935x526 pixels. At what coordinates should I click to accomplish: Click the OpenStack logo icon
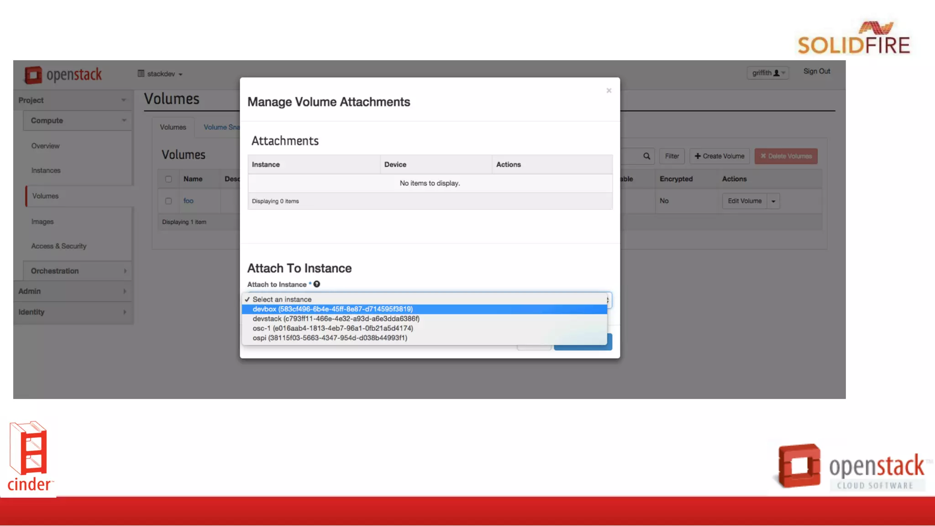tap(33, 75)
